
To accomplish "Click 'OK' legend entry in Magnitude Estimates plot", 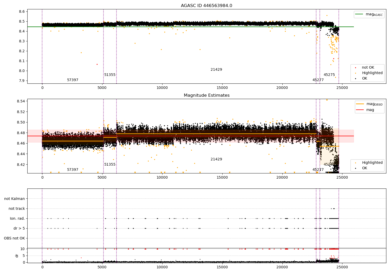I will [x=362, y=168].
